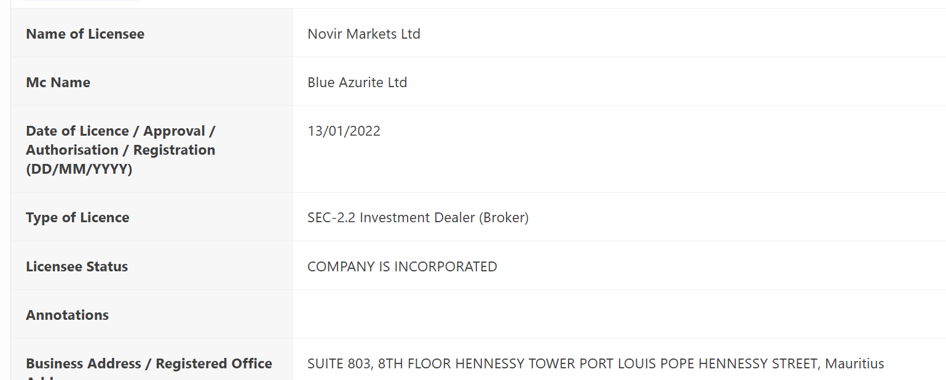Select the 'COMPANY IS INCORPORATED' status text
The width and height of the screenshot is (946, 380).
(402, 266)
